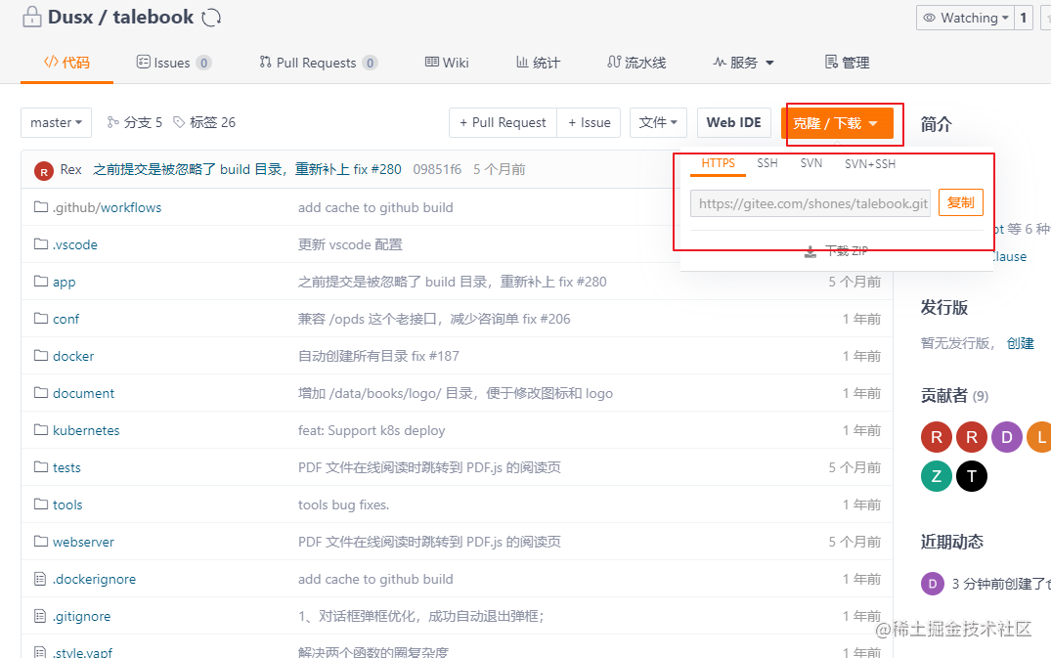The height and width of the screenshot is (658, 1051).
Task: Open the Pull Requests tab
Action: pyautogui.click(x=319, y=63)
